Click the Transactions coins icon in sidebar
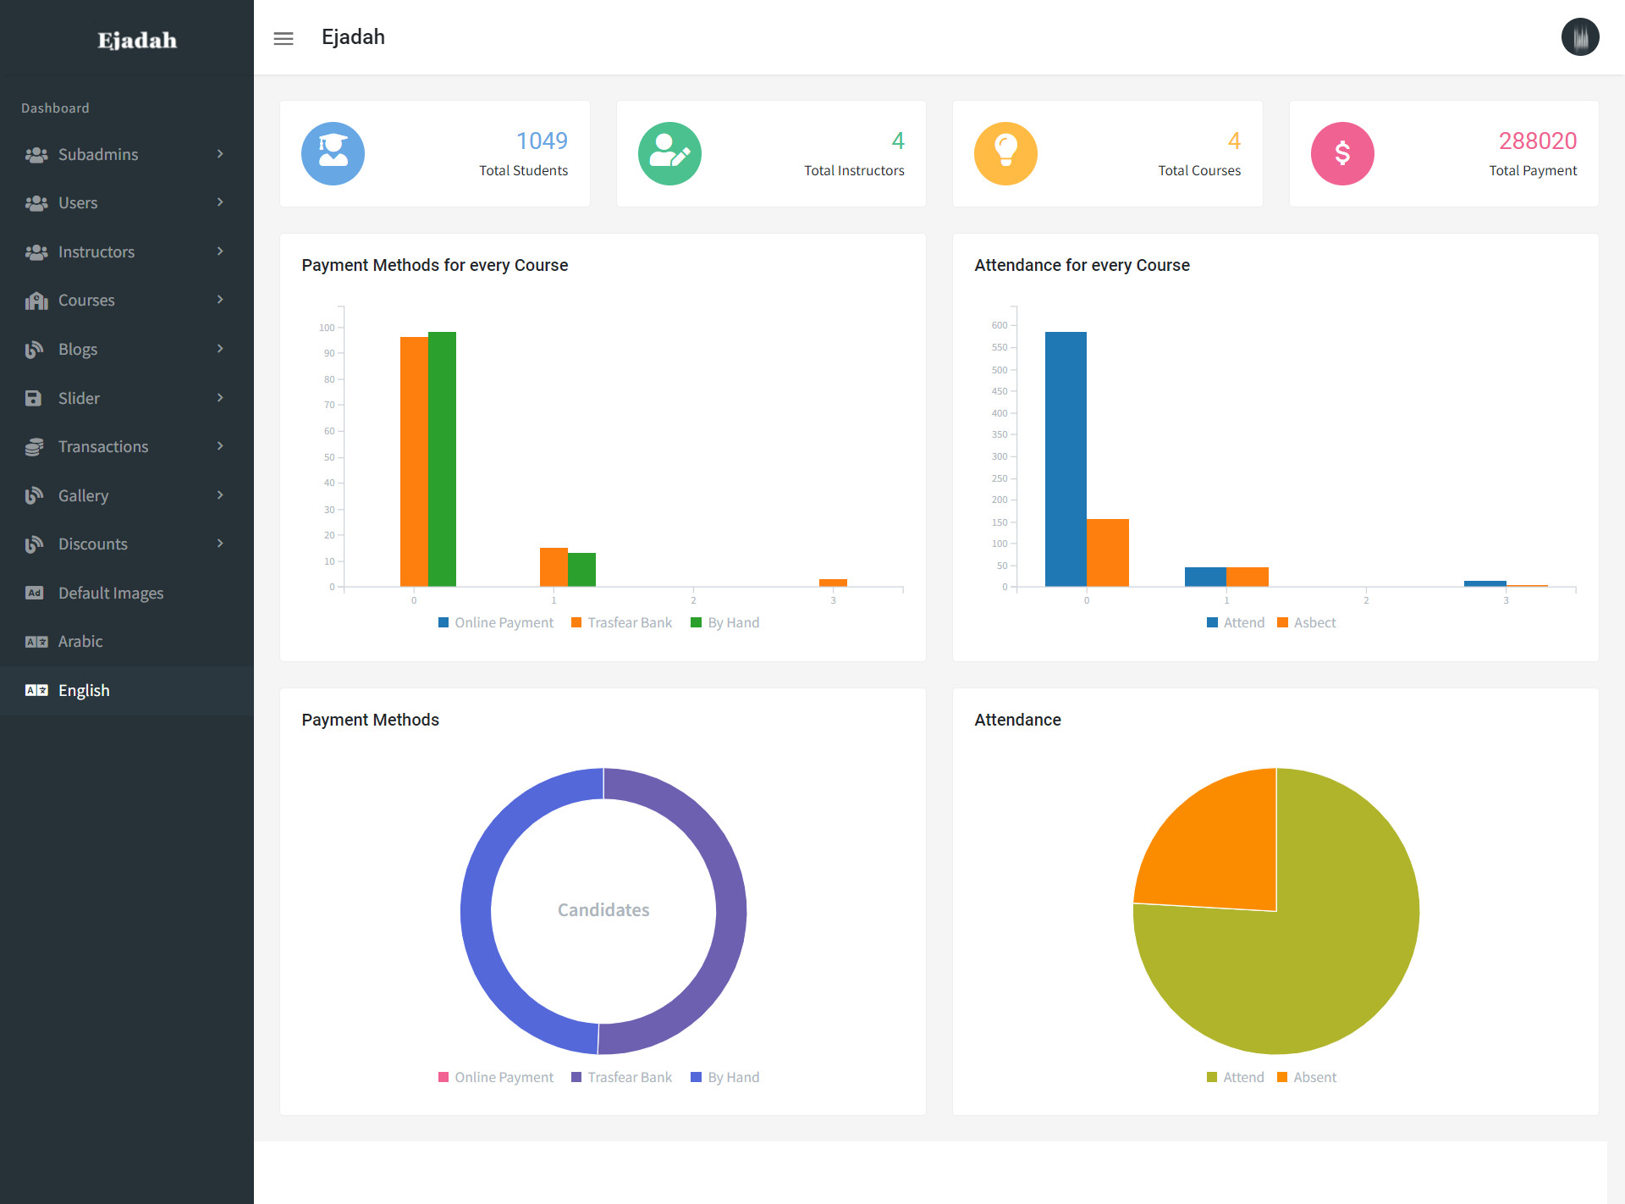This screenshot has height=1204, width=1625. pyautogui.click(x=35, y=447)
